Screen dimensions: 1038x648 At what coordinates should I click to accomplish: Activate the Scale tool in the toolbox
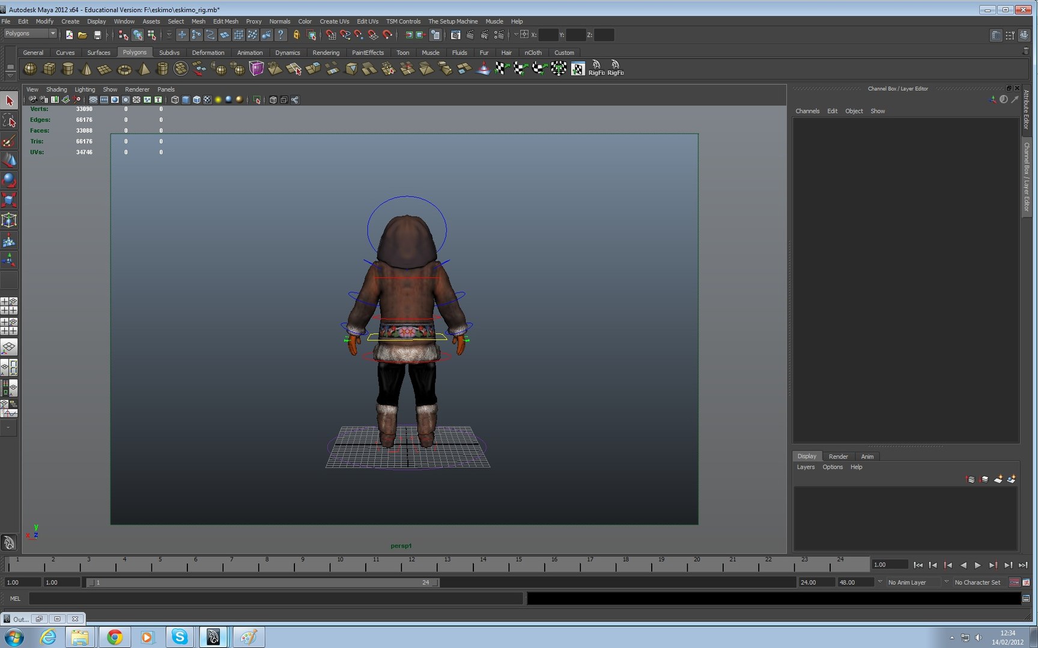tap(9, 200)
